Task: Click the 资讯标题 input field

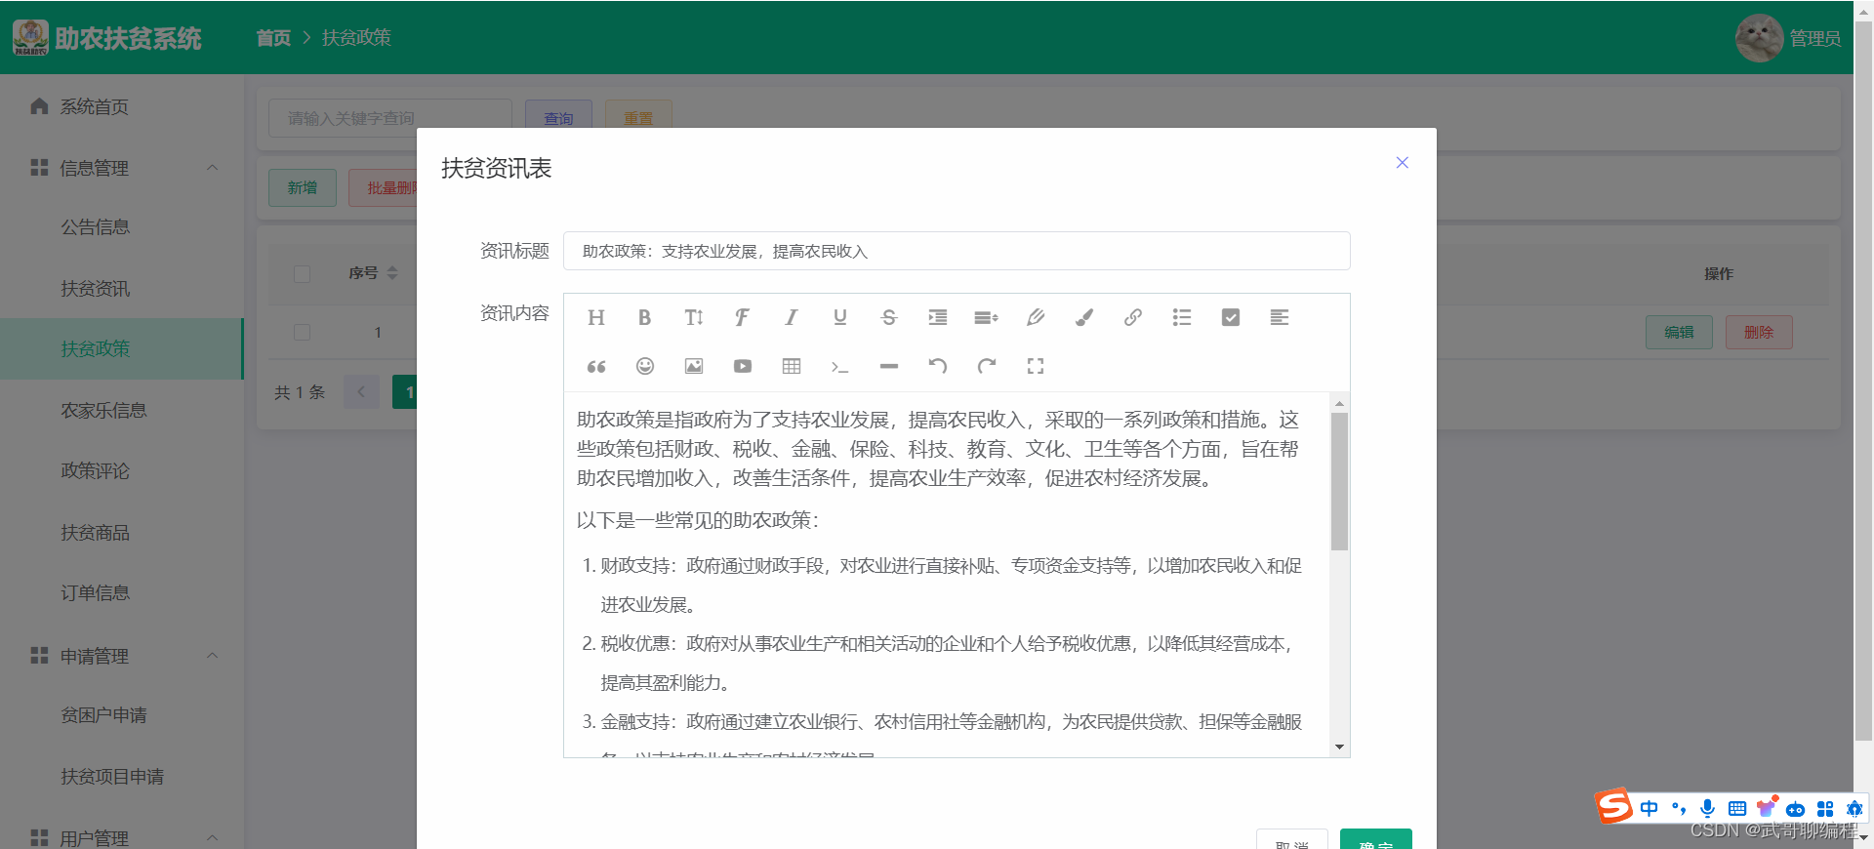Action: point(957,251)
